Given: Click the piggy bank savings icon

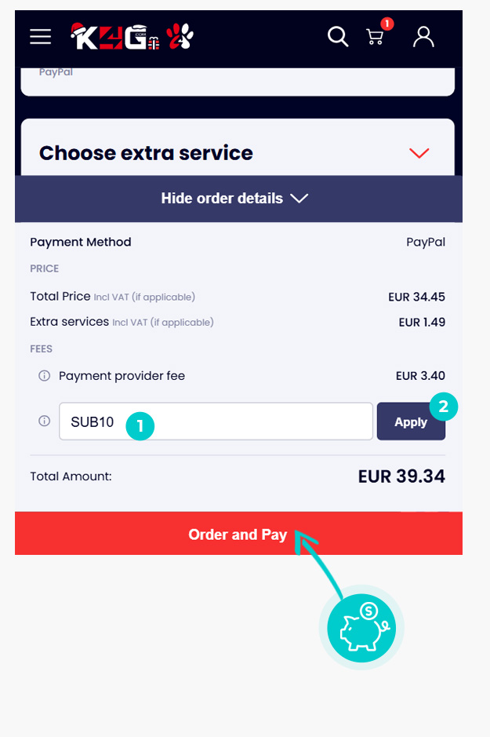Looking at the screenshot, I should click(x=361, y=628).
